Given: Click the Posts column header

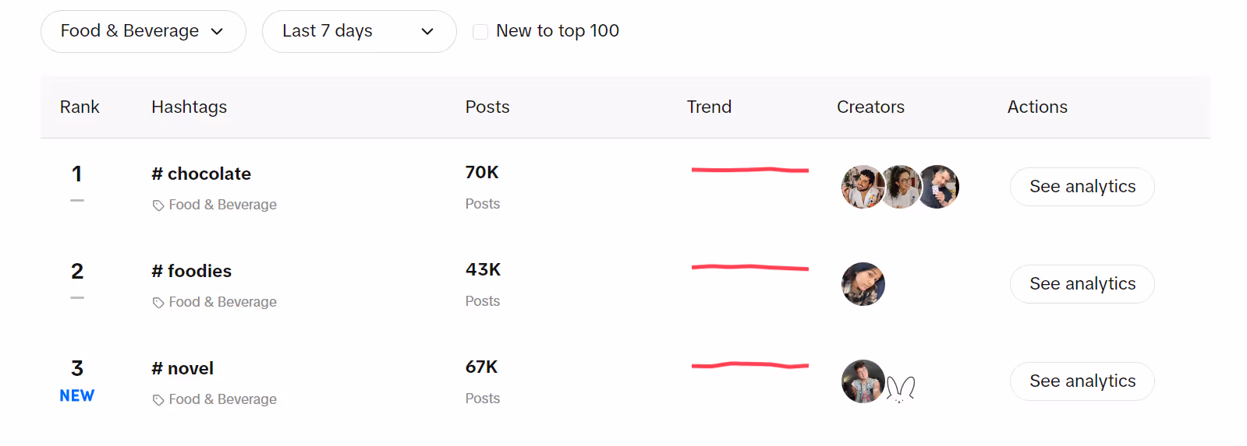Looking at the screenshot, I should point(487,107).
